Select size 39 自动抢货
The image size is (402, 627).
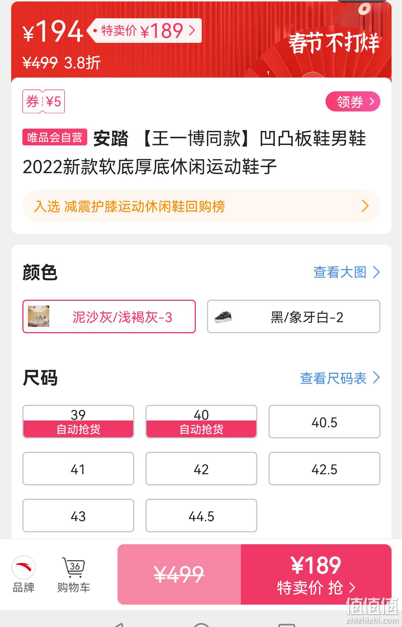click(78, 422)
